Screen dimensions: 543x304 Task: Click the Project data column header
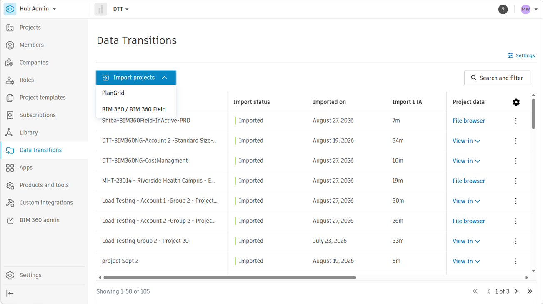pyautogui.click(x=468, y=102)
